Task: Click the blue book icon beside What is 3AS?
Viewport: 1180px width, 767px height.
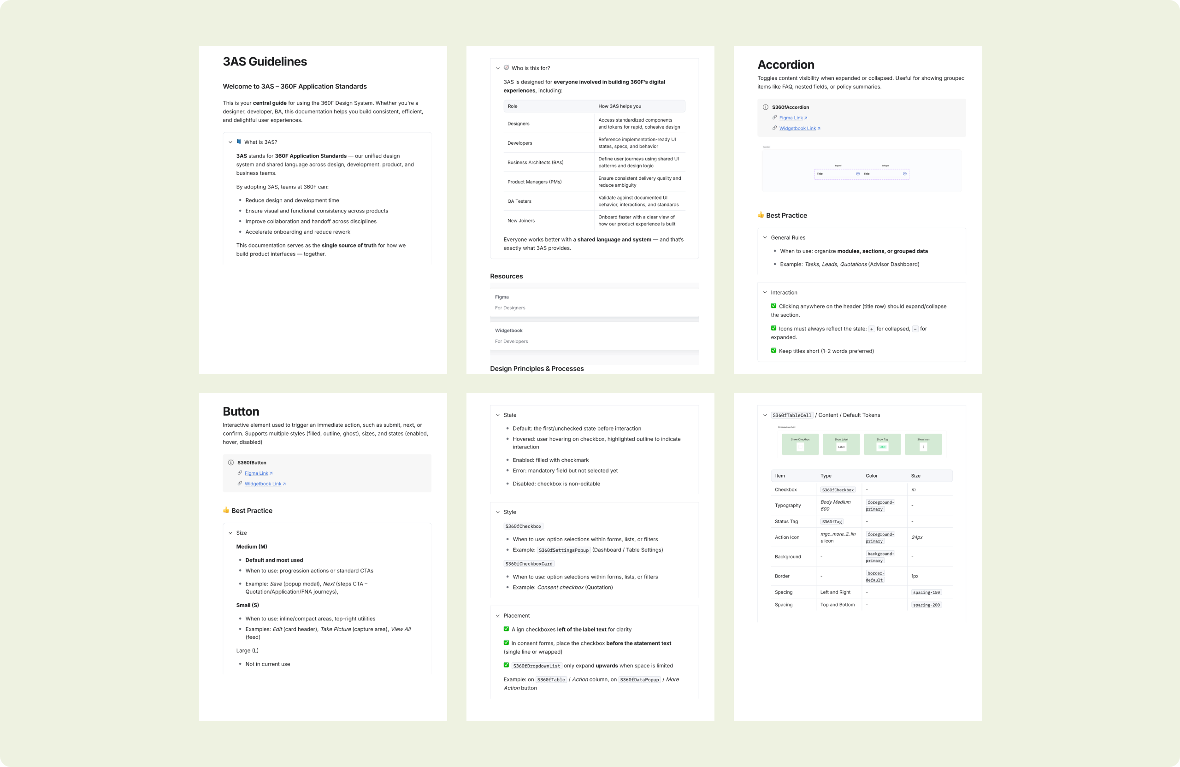Action: coord(239,142)
